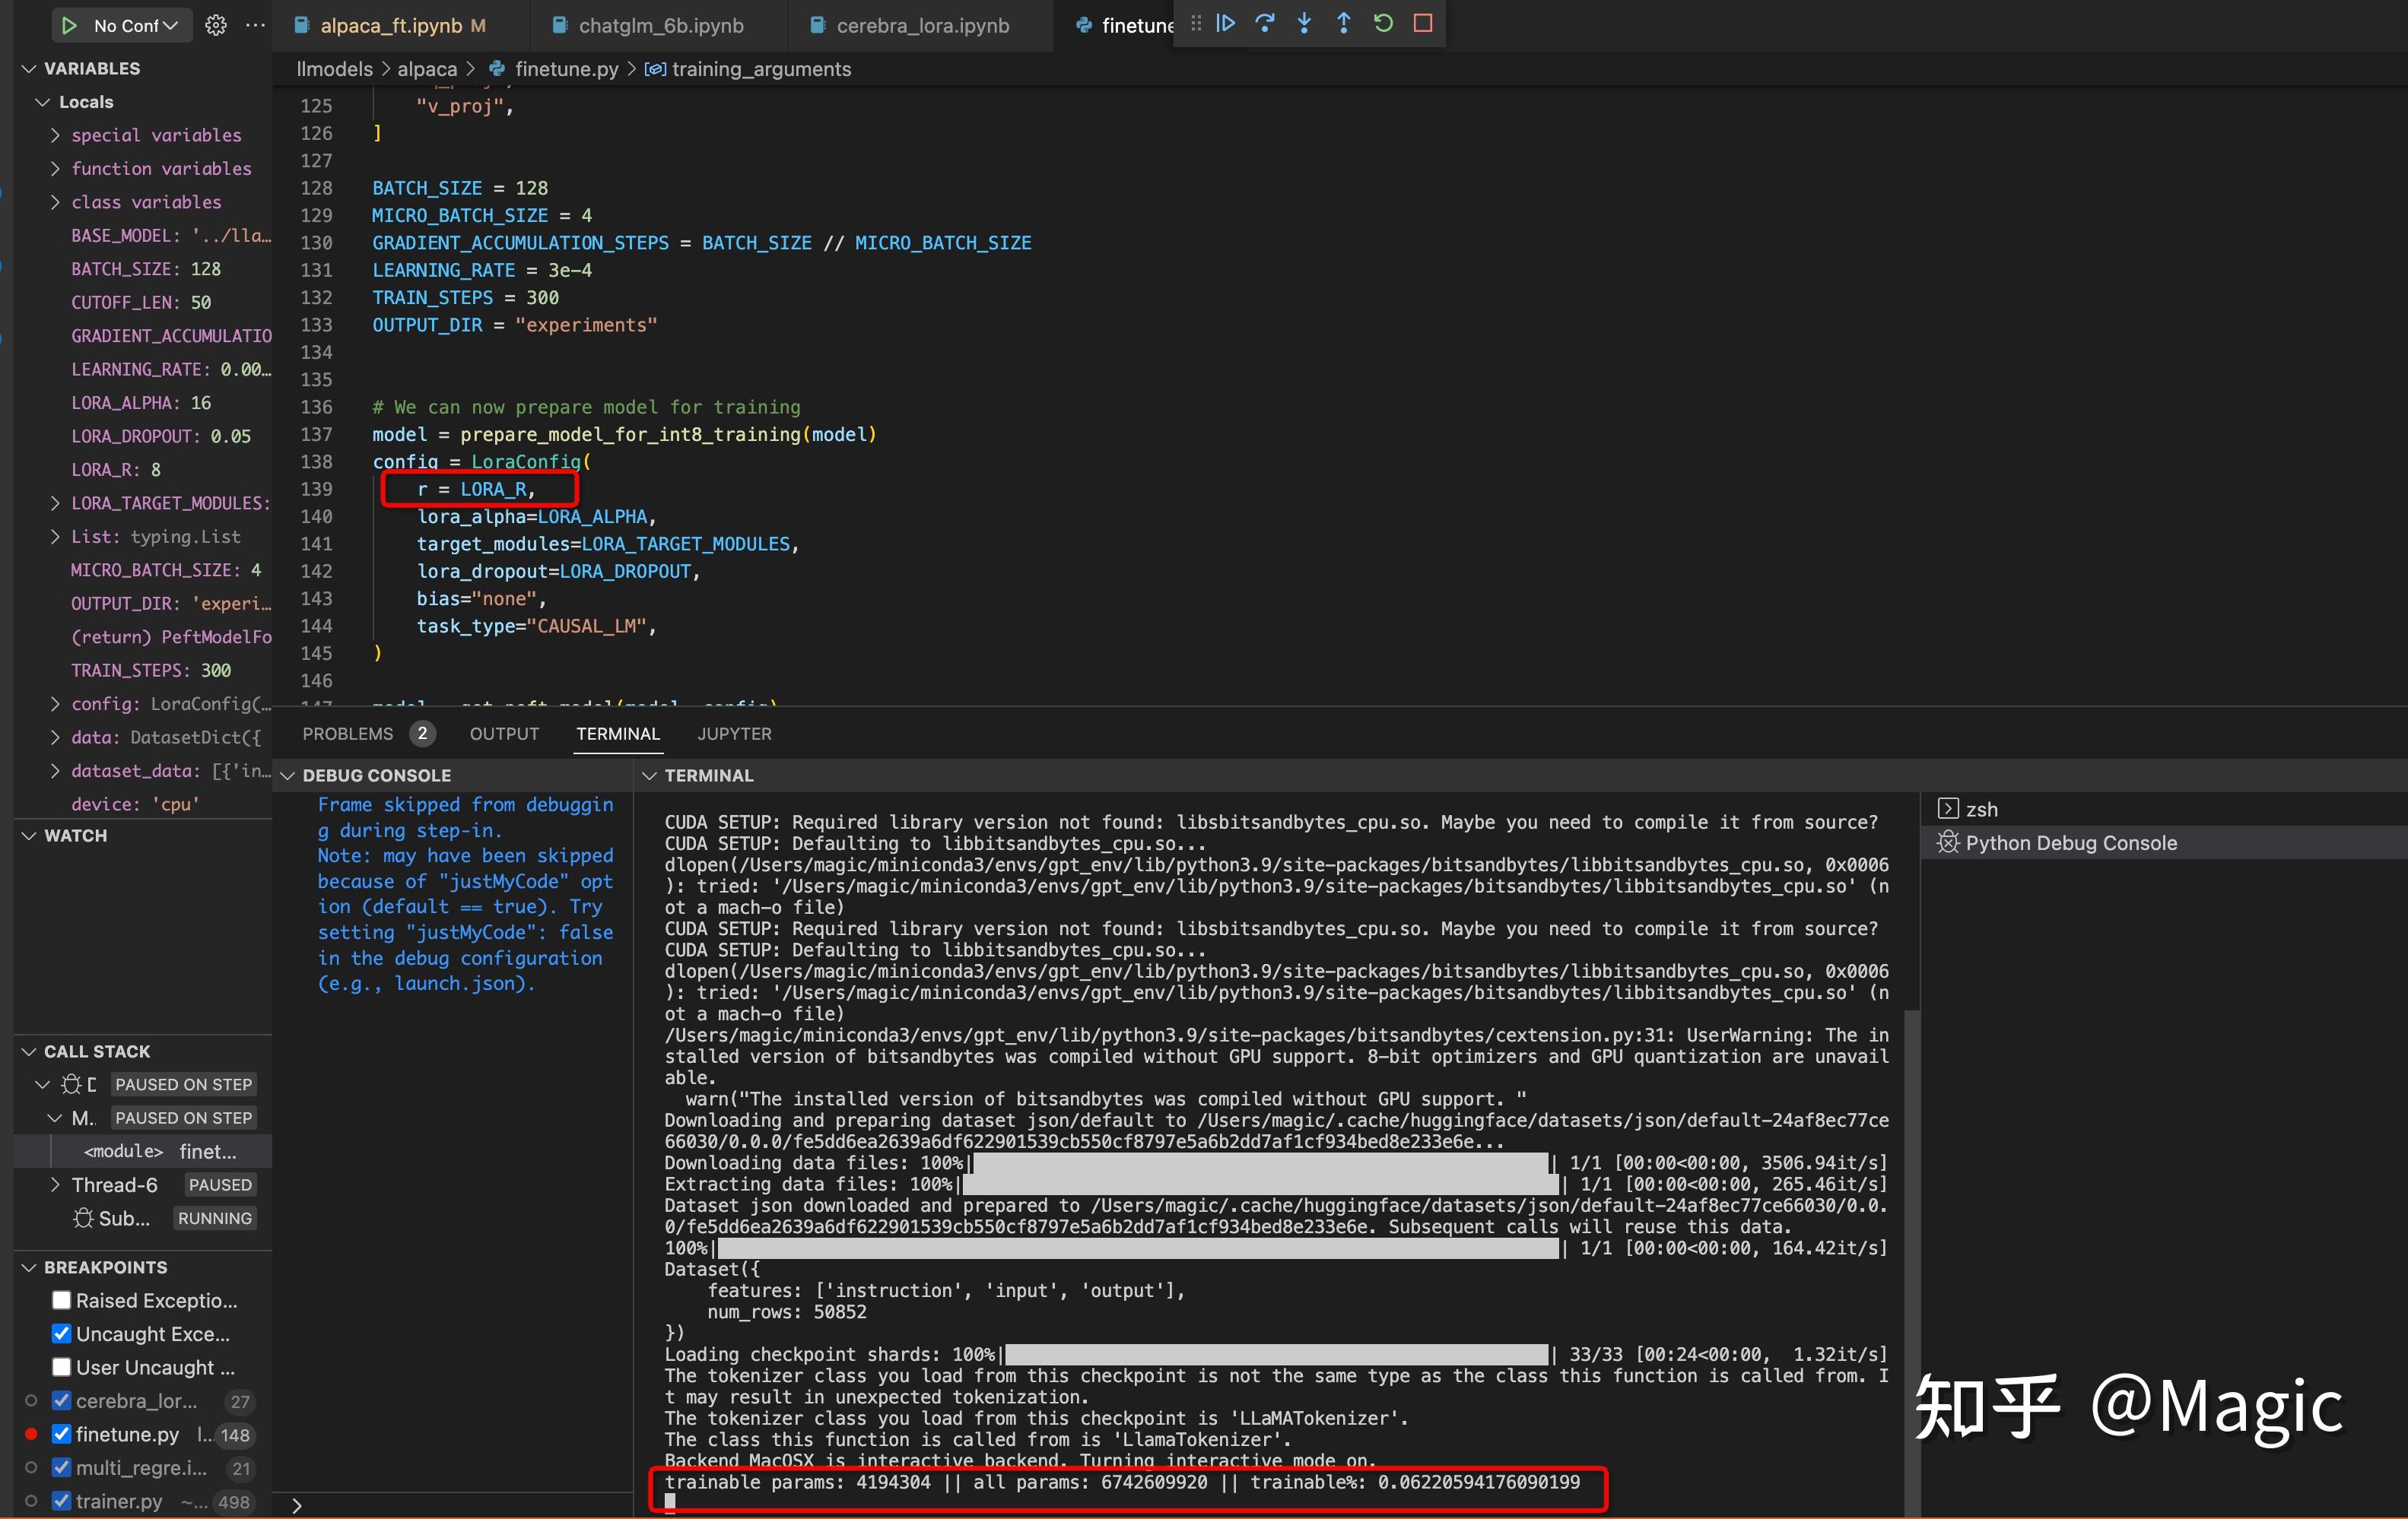Stop the debugger with the square icon
Image resolution: width=2408 pixels, height=1519 pixels.
pos(1423,23)
